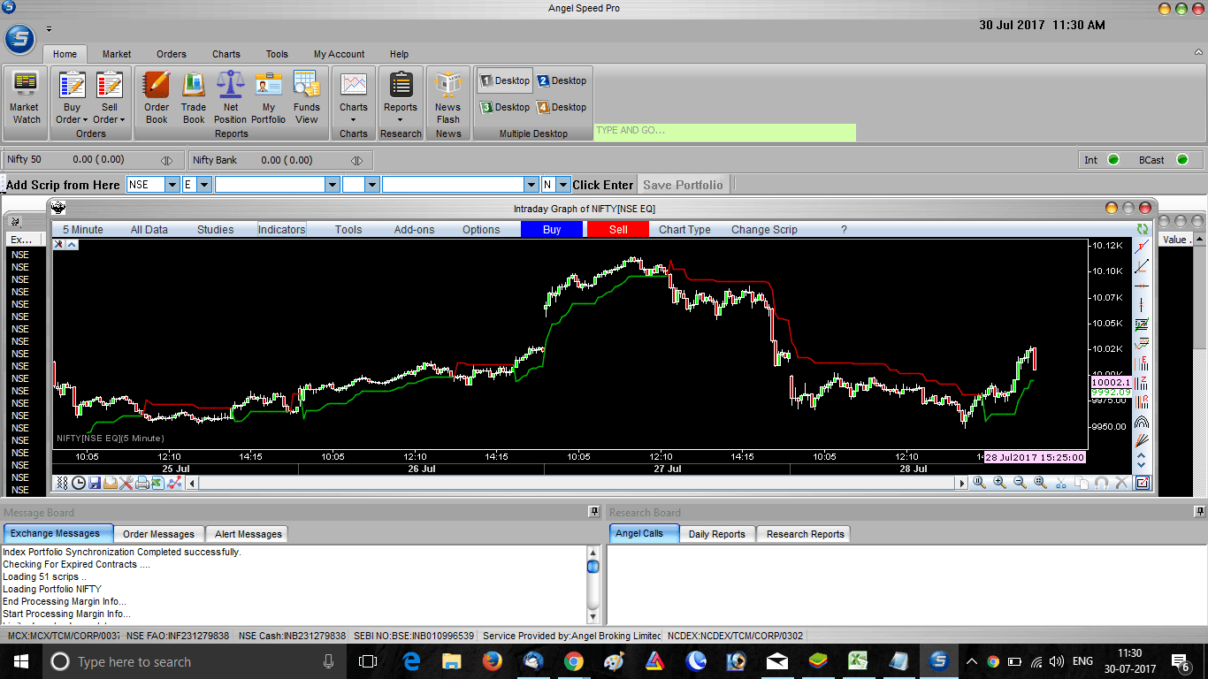Select the Zoom Out magnifier on chart toolbar

click(1018, 483)
